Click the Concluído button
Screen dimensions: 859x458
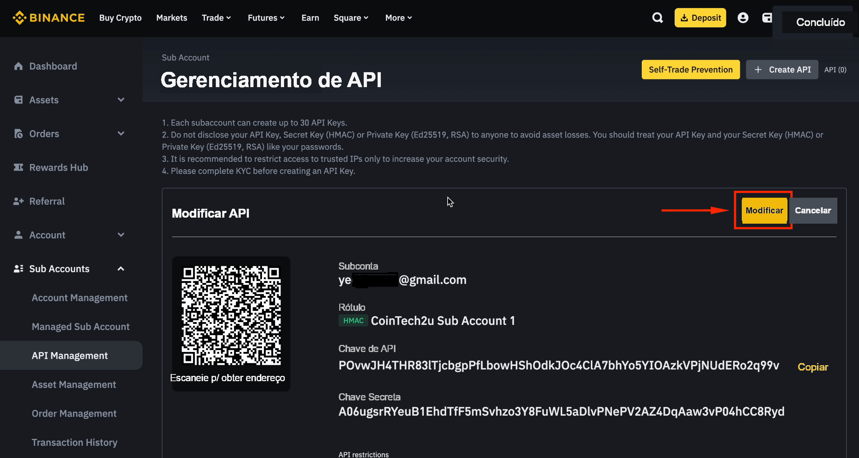[821, 22]
